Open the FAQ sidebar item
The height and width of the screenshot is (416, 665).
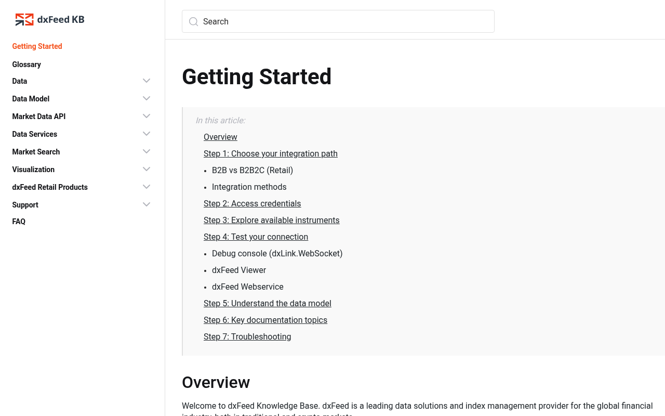tap(19, 222)
